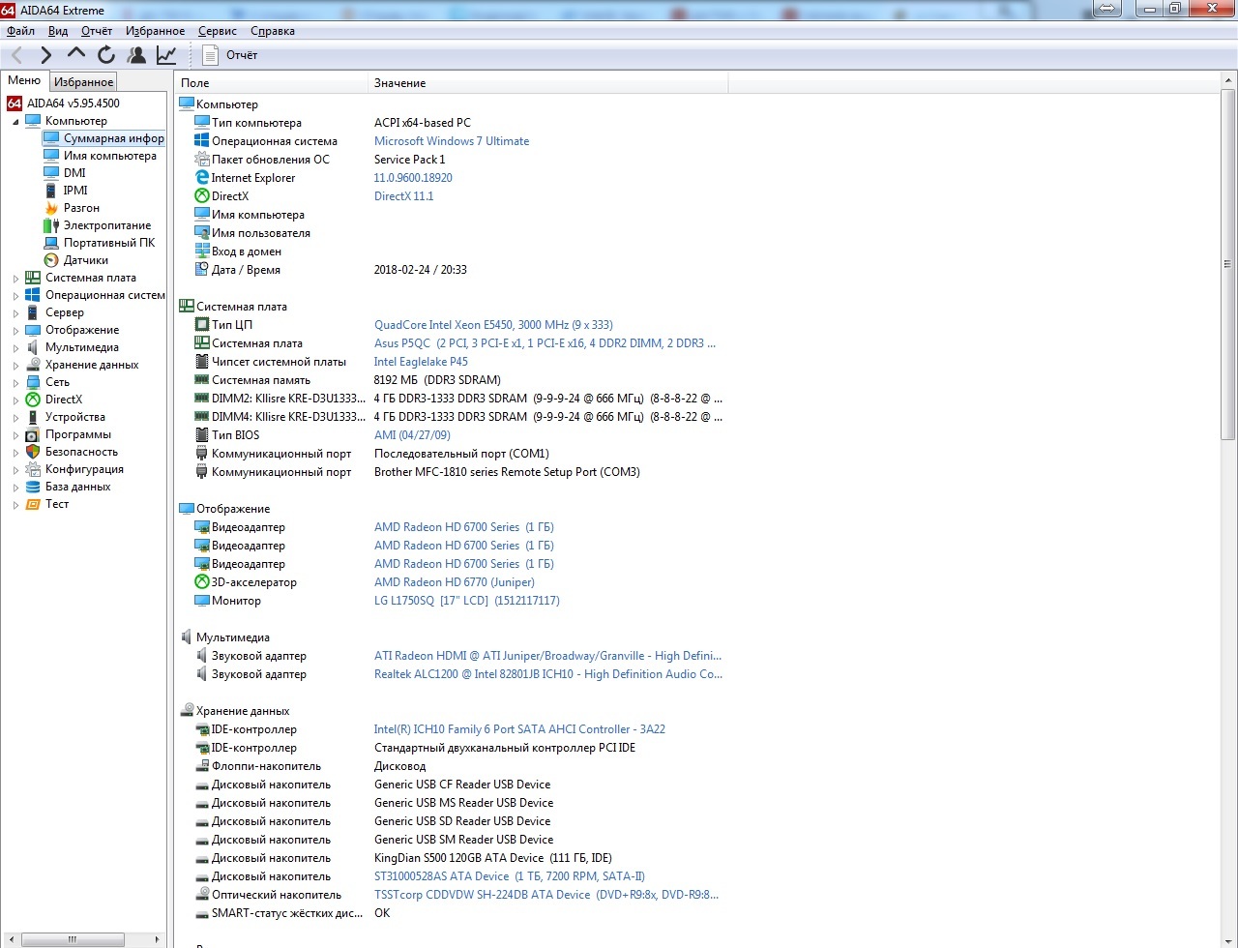Collapse the Компьютер tree node
The width and height of the screenshot is (1238, 948).
coord(15,122)
